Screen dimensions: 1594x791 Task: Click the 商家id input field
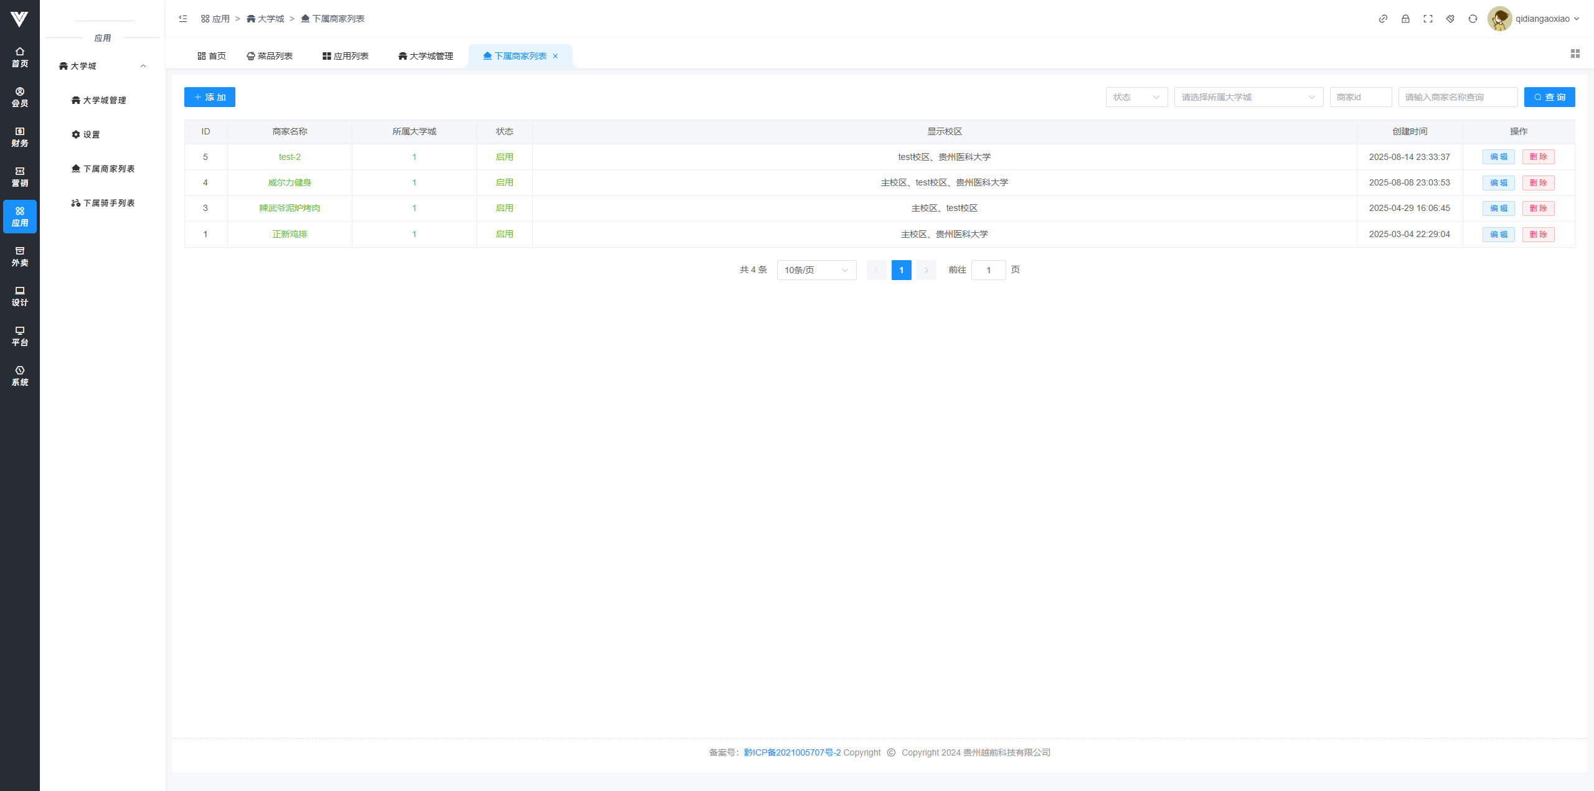point(1361,97)
